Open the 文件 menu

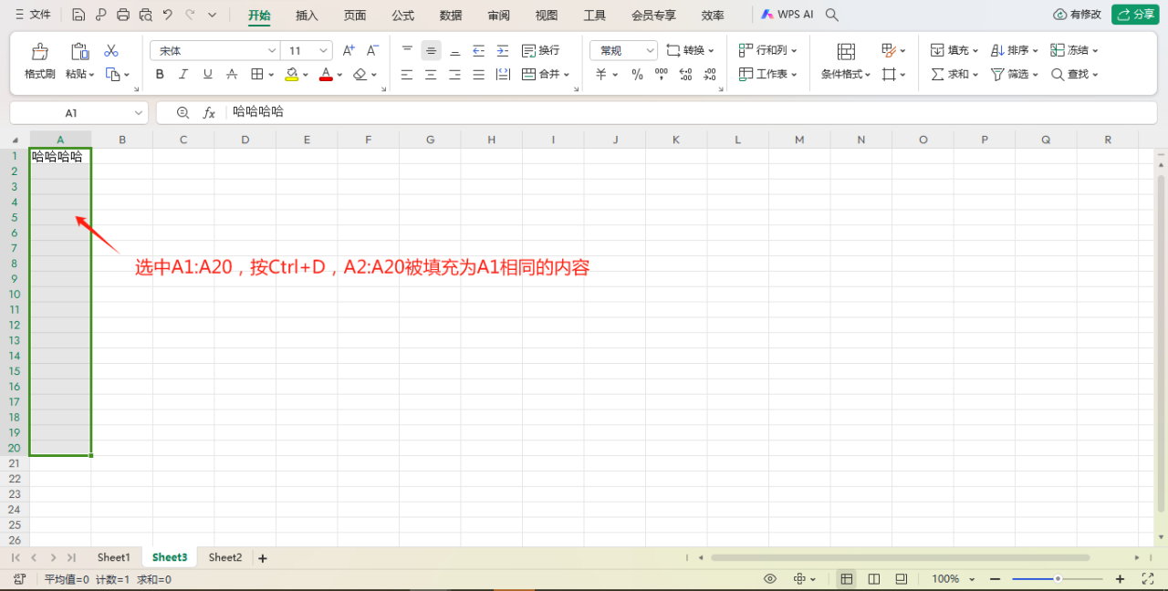pos(32,15)
